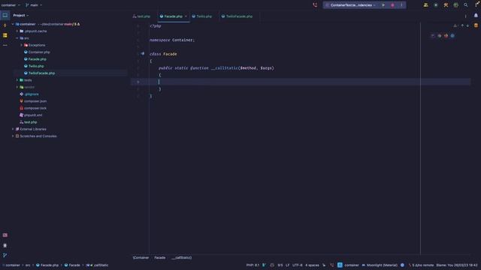Close the Facade.php tab

click(186, 16)
